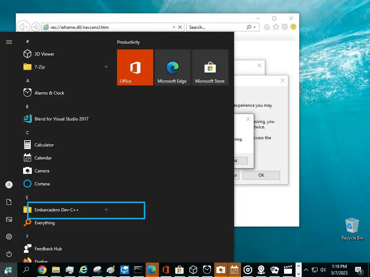Open the clock showing 1:19 PM
The image size is (370, 277).
339,270
